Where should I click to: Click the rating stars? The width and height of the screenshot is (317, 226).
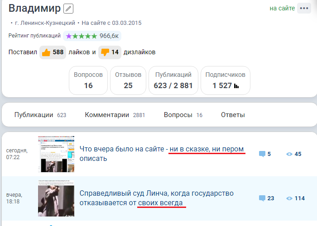click(x=82, y=36)
